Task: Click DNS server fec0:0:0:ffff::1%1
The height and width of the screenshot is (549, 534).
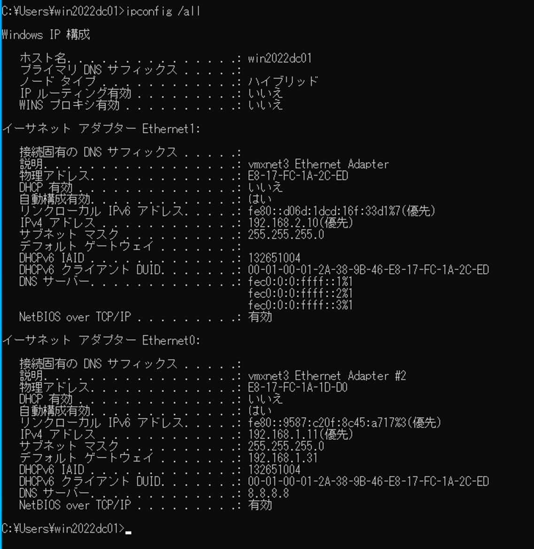Action: coord(300,282)
